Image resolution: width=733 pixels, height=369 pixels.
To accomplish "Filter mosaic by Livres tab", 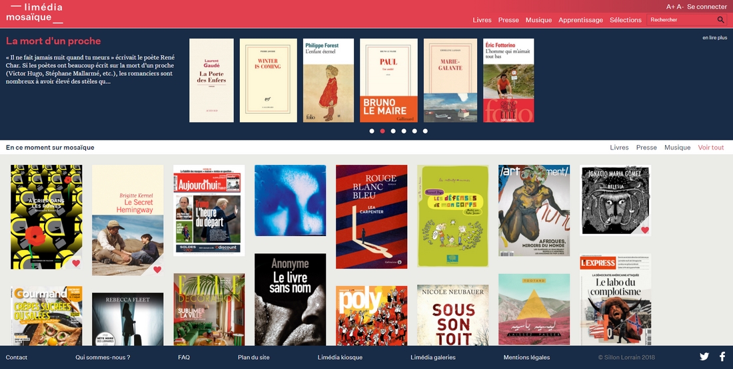I will [619, 148].
